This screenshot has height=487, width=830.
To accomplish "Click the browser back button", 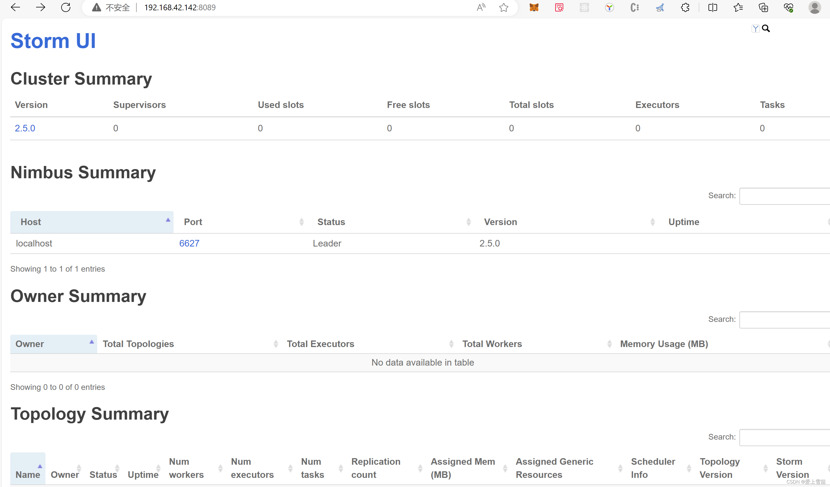I will 15,7.
